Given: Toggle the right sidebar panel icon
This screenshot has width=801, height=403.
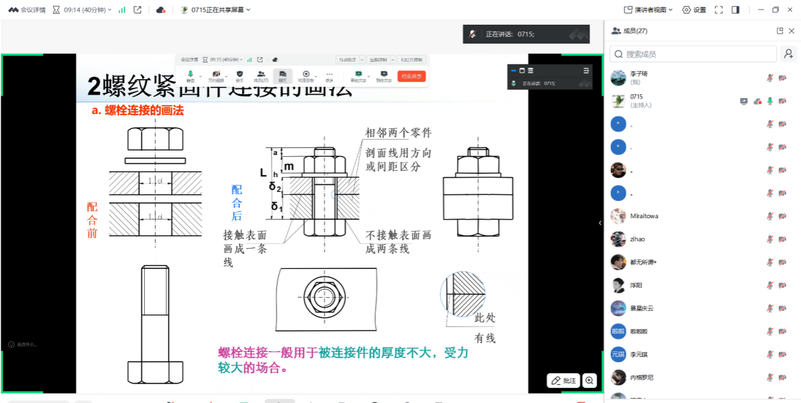Looking at the screenshot, I should (735, 9).
